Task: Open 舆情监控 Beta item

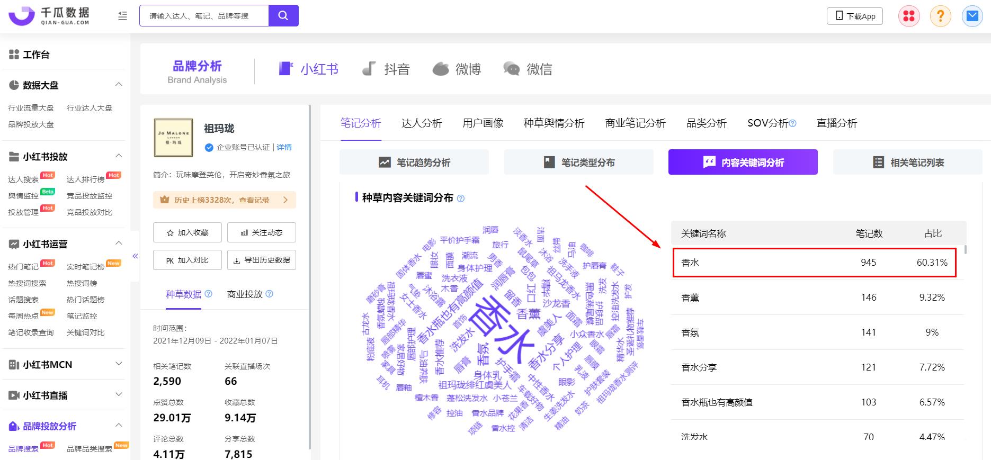Action: tap(23, 196)
